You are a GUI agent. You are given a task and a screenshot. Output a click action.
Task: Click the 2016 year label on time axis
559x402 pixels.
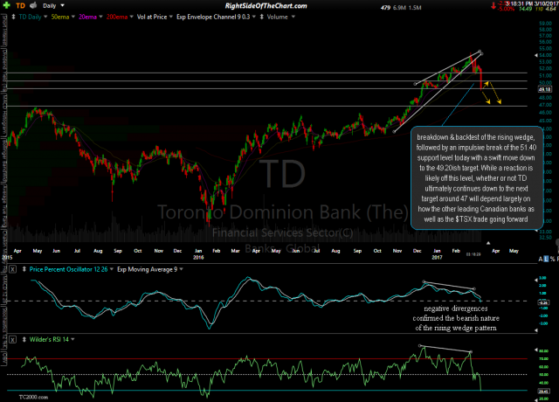(198, 257)
